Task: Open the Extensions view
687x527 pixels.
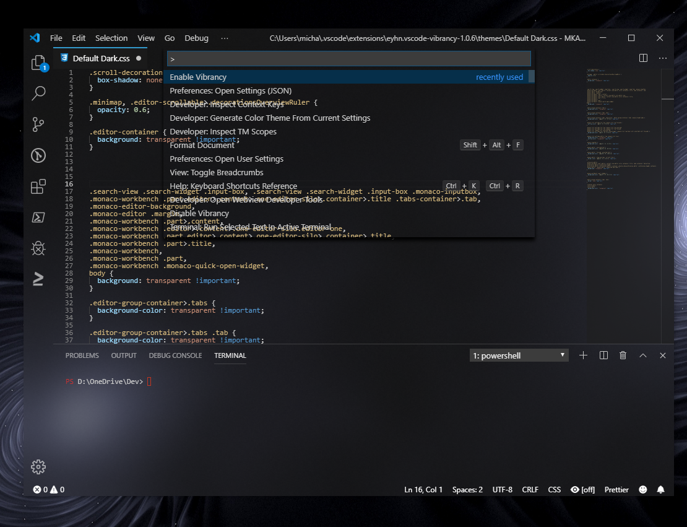Action: tap(38, 186)
